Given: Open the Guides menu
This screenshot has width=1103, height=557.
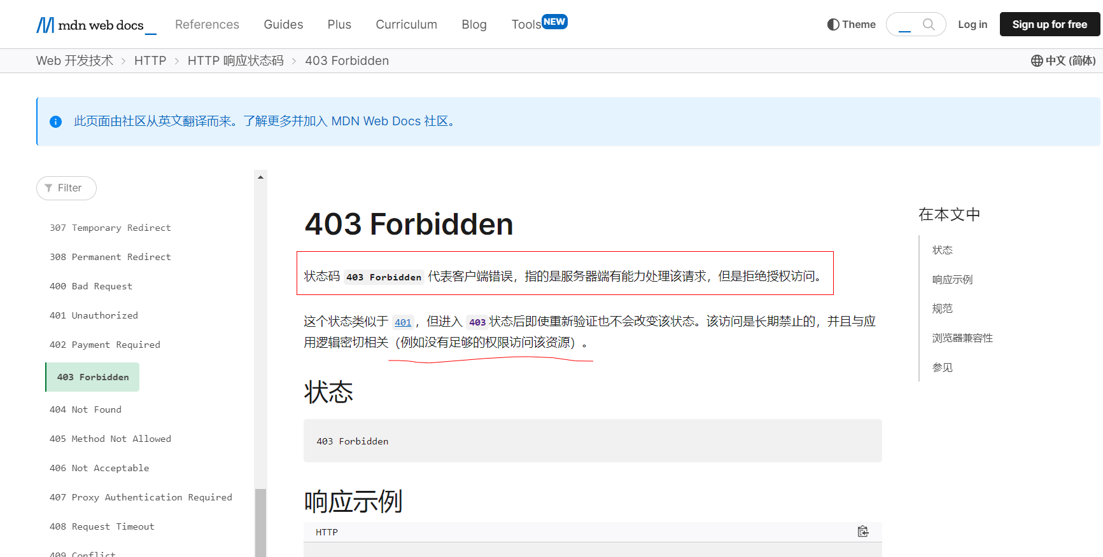Looking at the screenshot, I should point(283,24).
